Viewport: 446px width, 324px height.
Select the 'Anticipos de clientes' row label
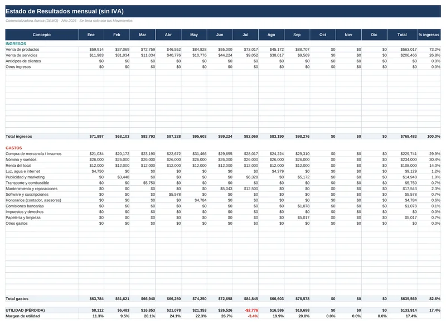(23, 61)
